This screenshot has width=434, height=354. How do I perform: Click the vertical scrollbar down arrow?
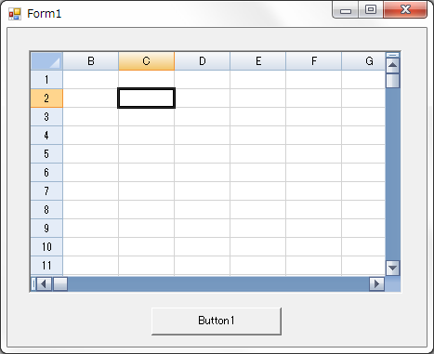point(393,268)
